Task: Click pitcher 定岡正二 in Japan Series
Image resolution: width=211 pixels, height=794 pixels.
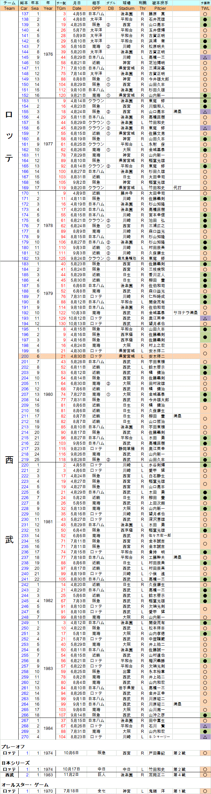Action: tap(157, 775)
